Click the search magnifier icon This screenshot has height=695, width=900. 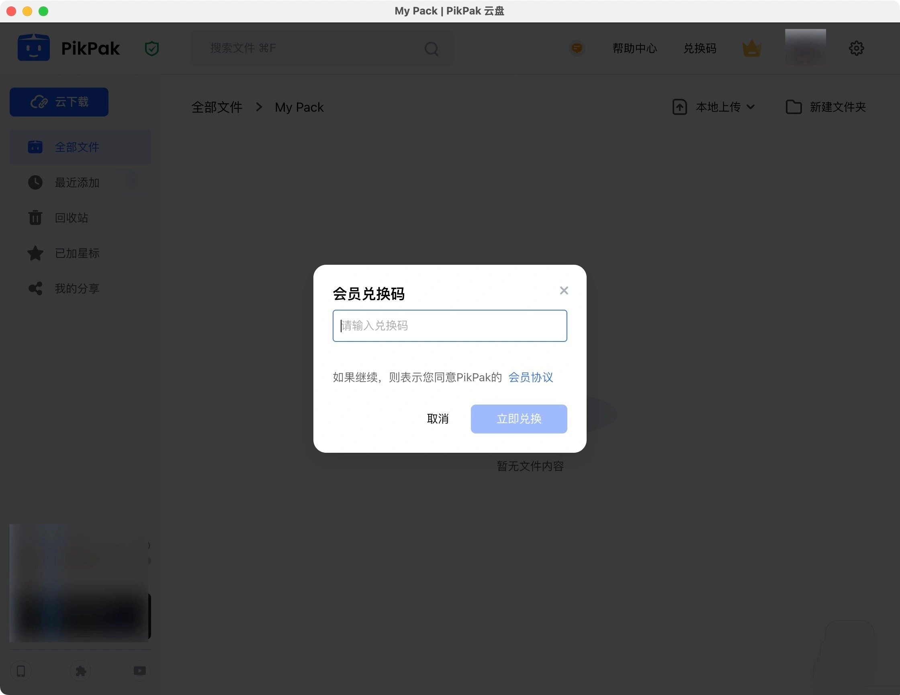[x=431, y=48]
